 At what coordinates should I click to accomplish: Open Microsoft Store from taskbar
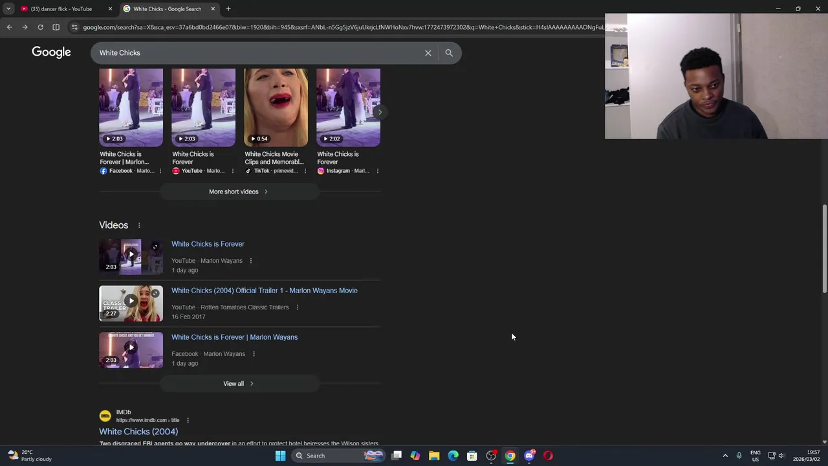click(x=472, y=456)
